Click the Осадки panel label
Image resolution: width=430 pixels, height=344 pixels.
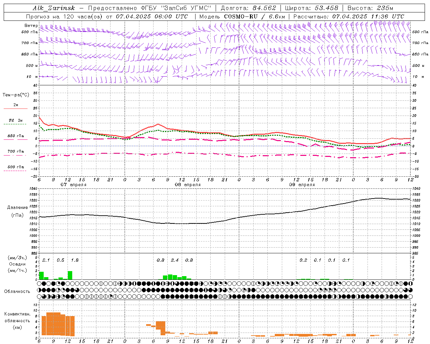17,264
